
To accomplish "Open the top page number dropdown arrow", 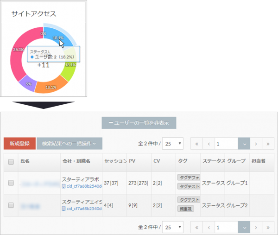I will (244, 144).
